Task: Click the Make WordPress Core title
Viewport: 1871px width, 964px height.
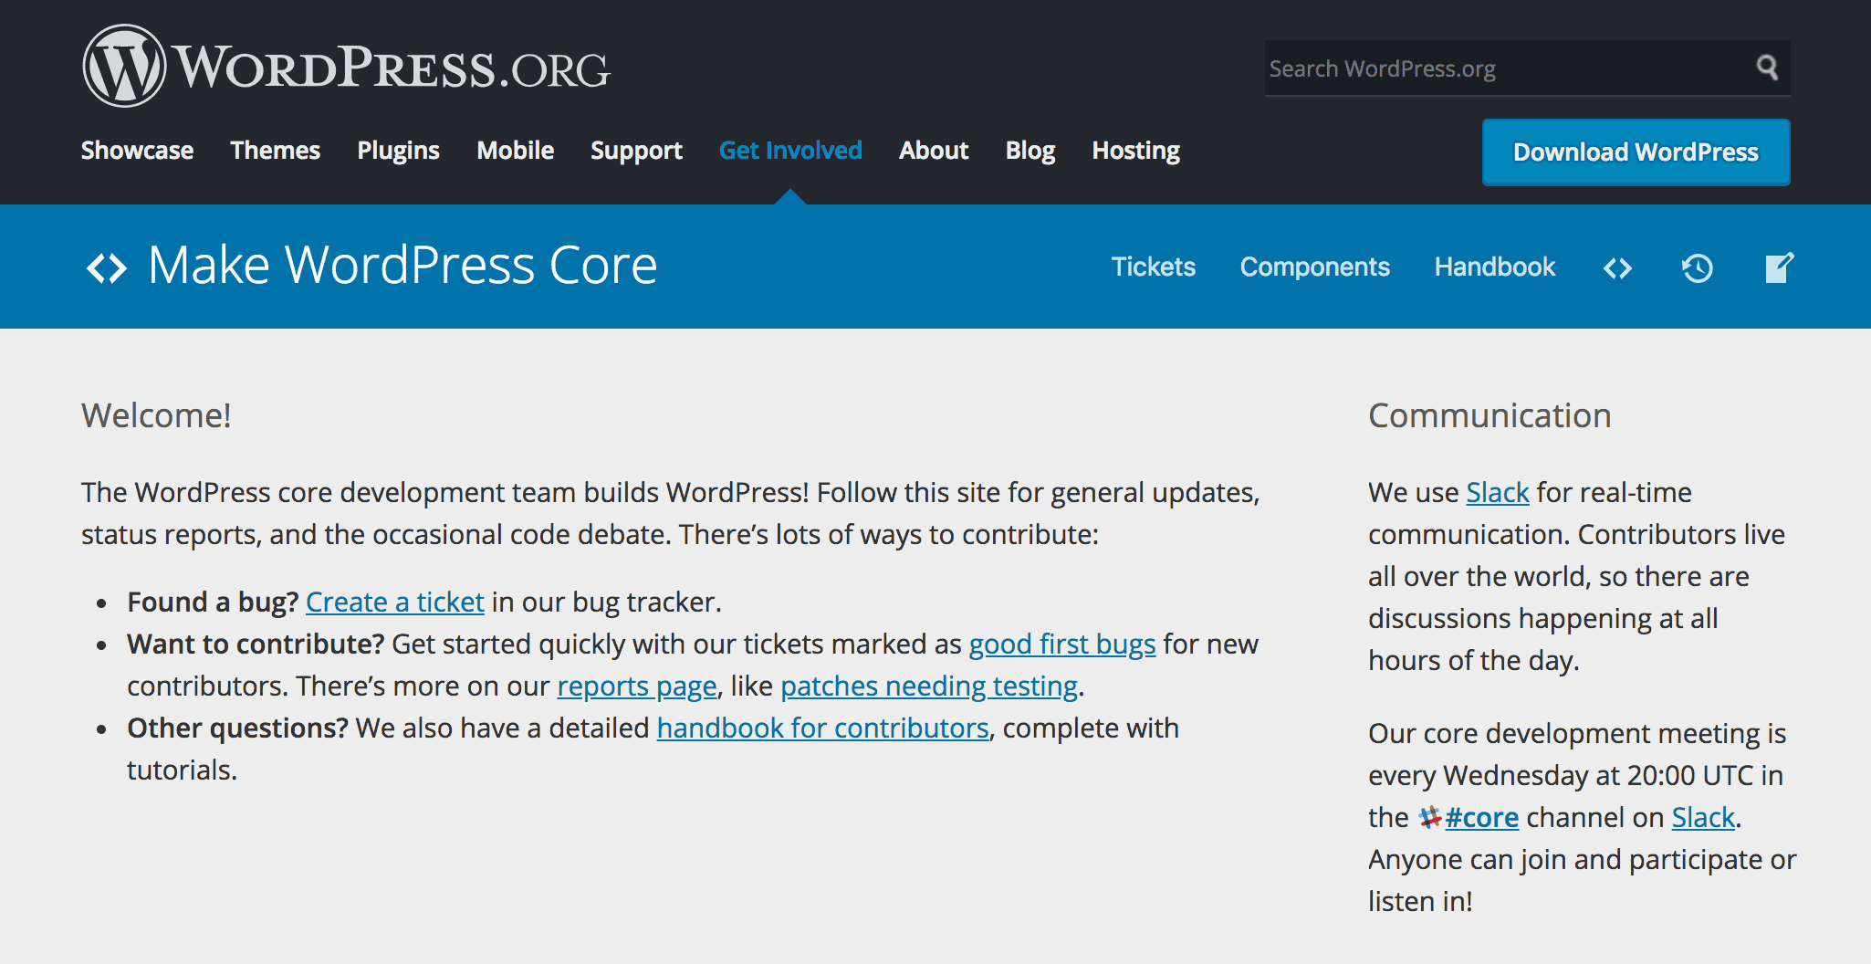Action: pyautogui.click(x=402, y=266)
